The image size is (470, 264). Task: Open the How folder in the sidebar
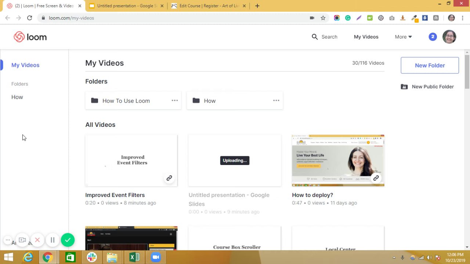click(x=17, y=97)
